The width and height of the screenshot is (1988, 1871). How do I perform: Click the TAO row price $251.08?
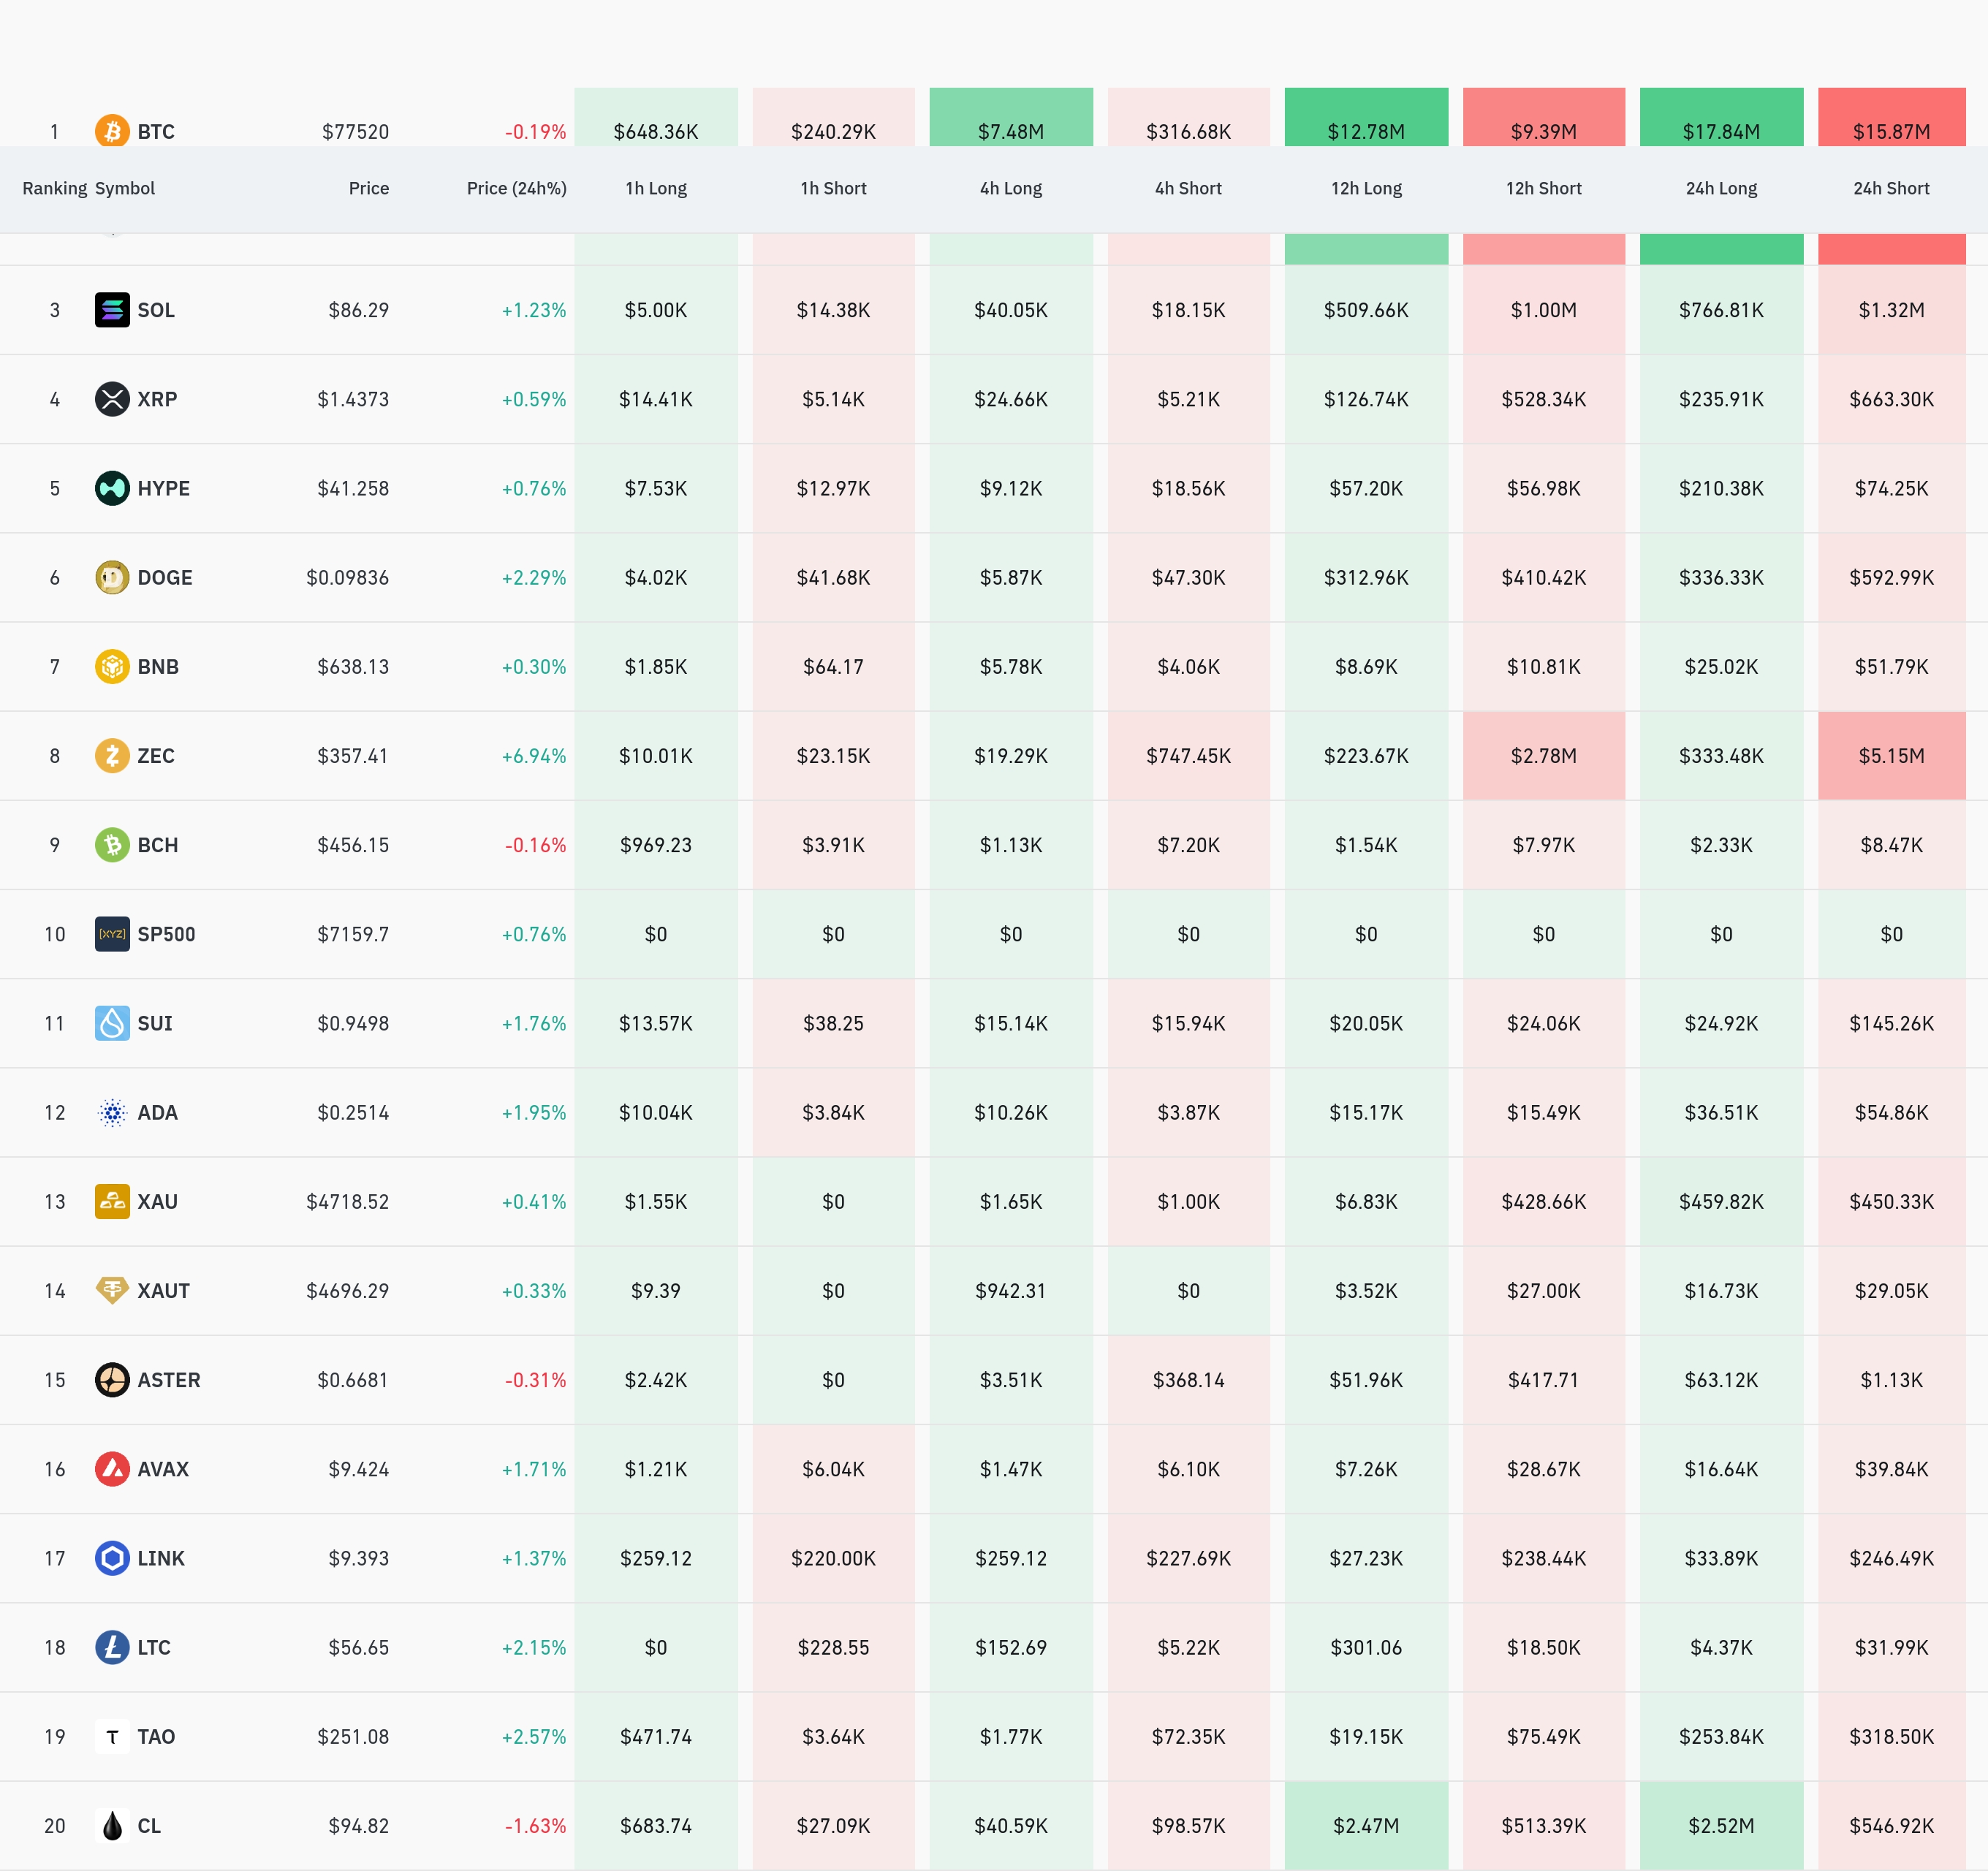[x=353, y=1736]
